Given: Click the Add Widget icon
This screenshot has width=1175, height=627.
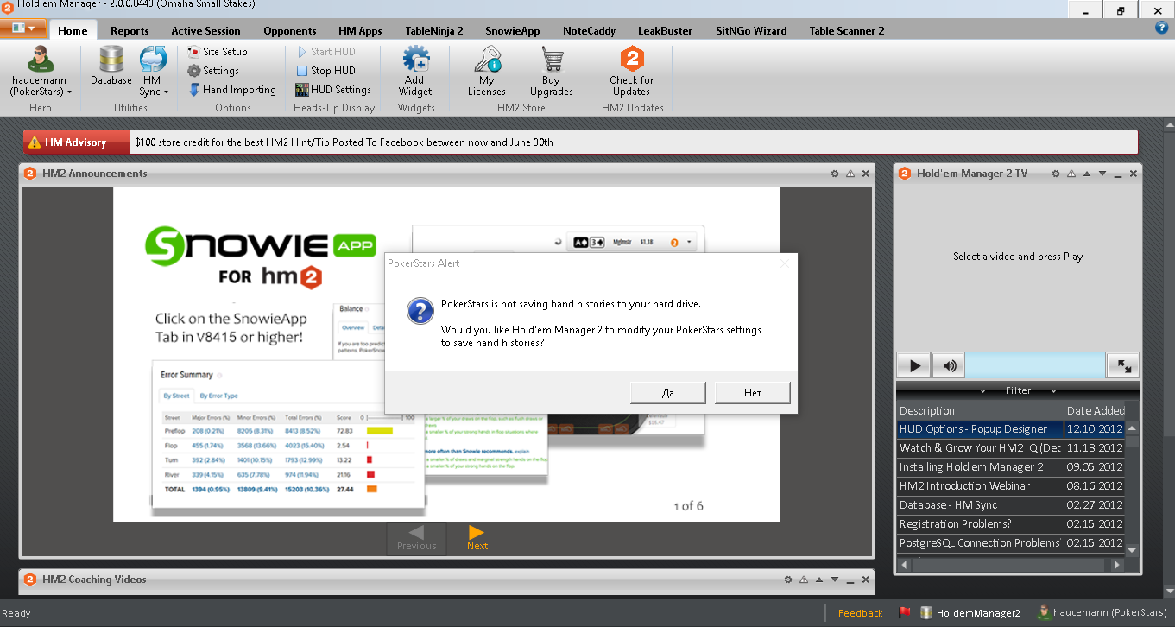Looking at the screenshot, I should tap(415, 71).
